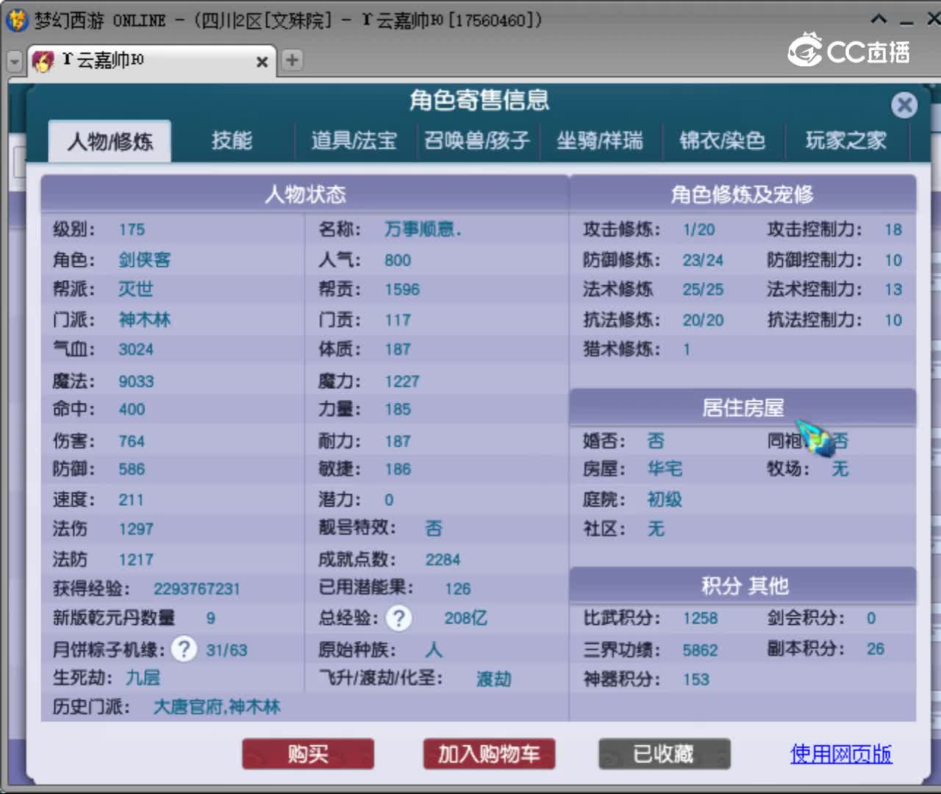
Task: Click the 购买 button
Action: (308, 754)
